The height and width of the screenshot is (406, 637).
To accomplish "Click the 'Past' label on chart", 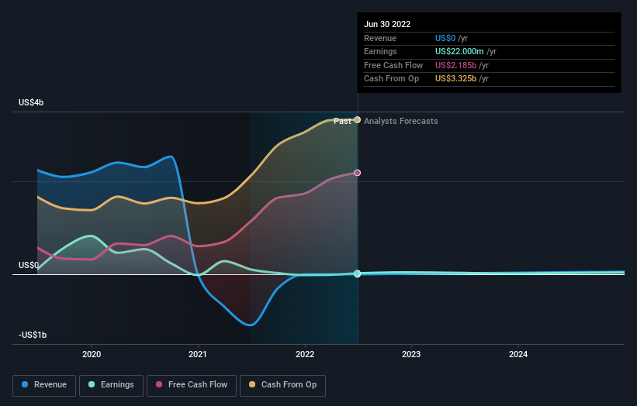I will click(x=342, y=121).
